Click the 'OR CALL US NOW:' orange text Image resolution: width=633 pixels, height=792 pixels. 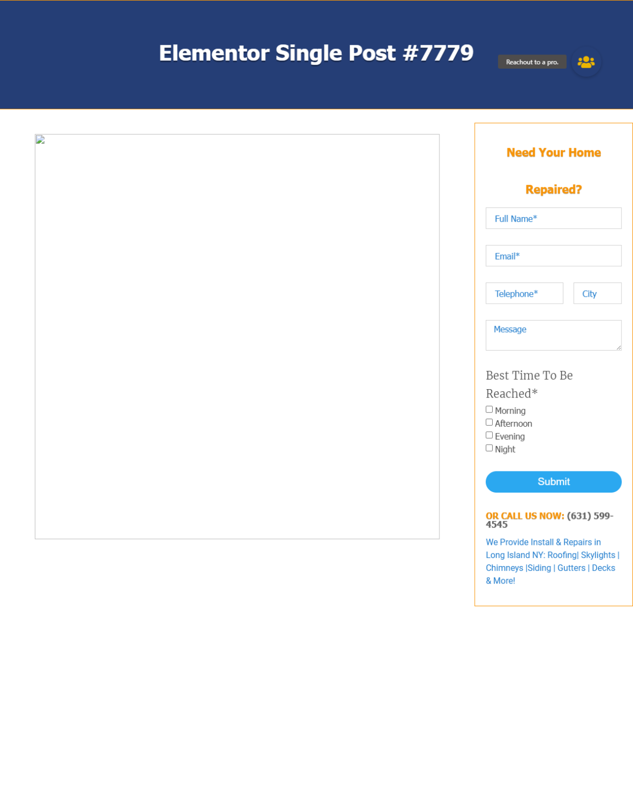pyautogui.click(x=525, y=516)
